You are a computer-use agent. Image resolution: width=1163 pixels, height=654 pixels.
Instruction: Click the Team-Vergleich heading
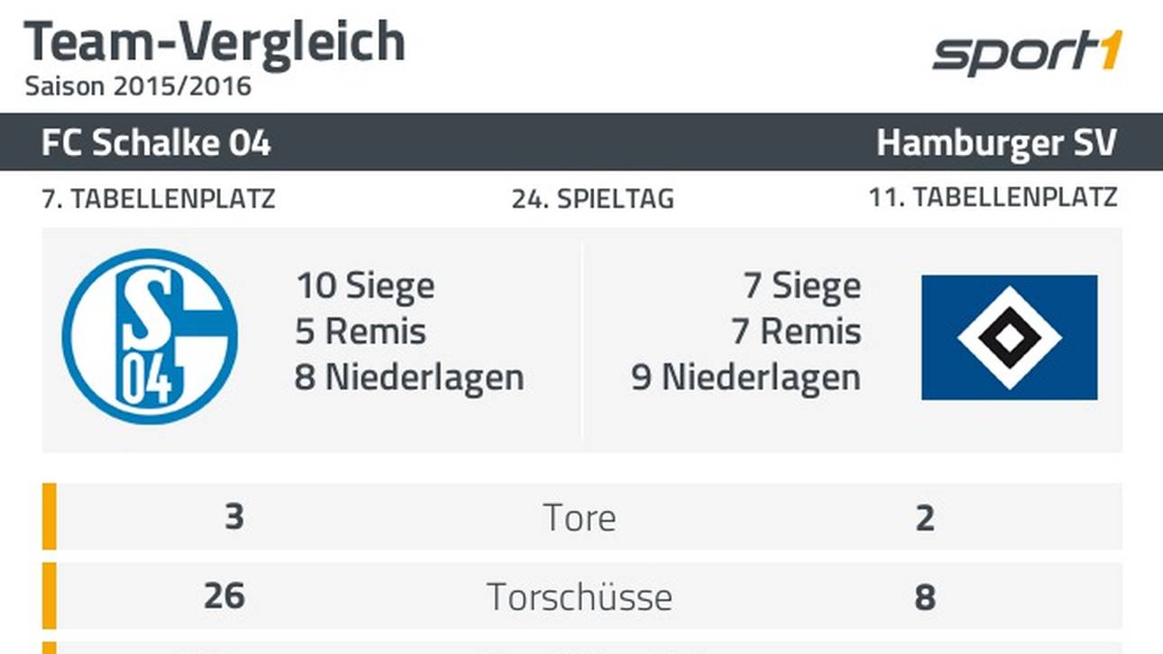pos(215,41)
